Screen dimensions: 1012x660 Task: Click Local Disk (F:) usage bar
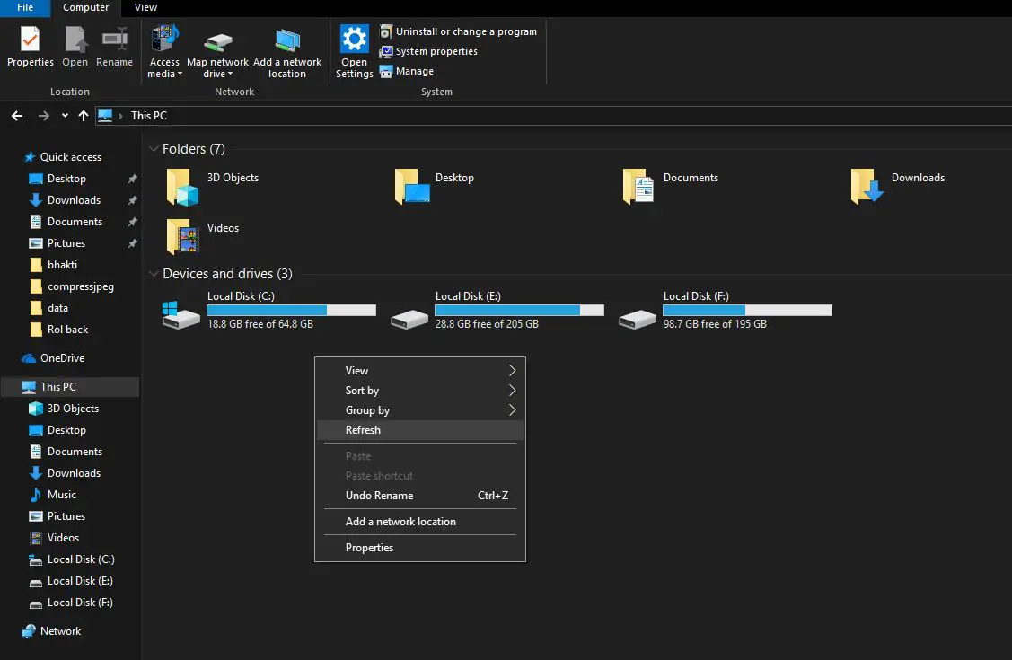747,311
